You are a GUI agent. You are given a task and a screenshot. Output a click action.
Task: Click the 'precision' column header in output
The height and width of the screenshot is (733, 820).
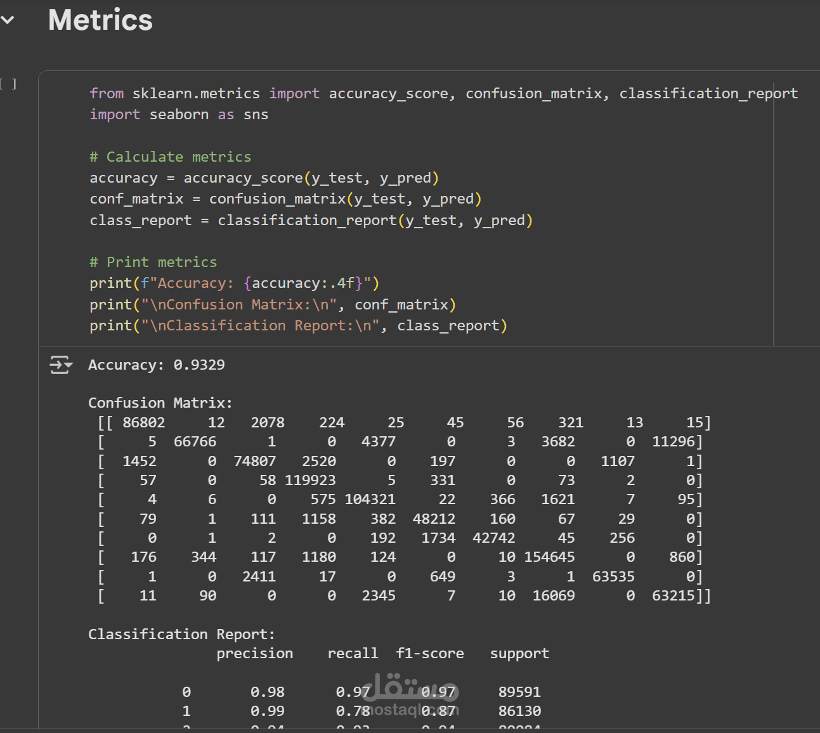tap(254, 654)
